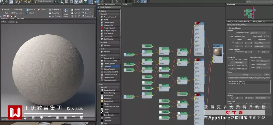273x125 pixels.
Task: Pick the Select tool in Slate editor toolbar
Action: tap(98, 2)
